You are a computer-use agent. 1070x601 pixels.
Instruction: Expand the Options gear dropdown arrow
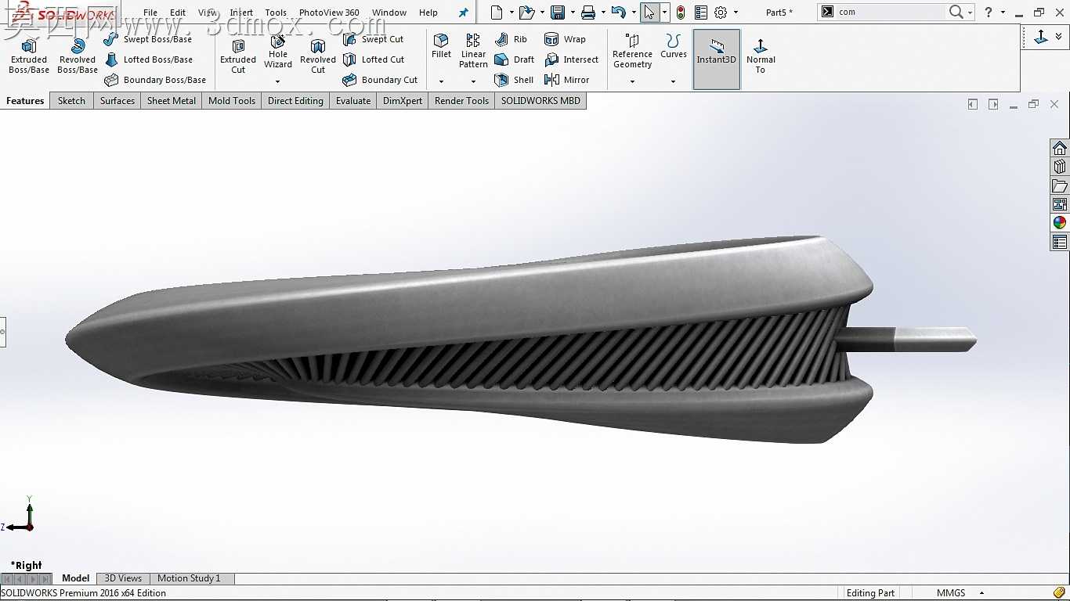click(x=736, y=13)
